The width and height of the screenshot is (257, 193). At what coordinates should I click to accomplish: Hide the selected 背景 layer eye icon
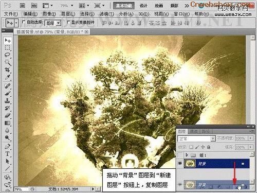(180, 163)
